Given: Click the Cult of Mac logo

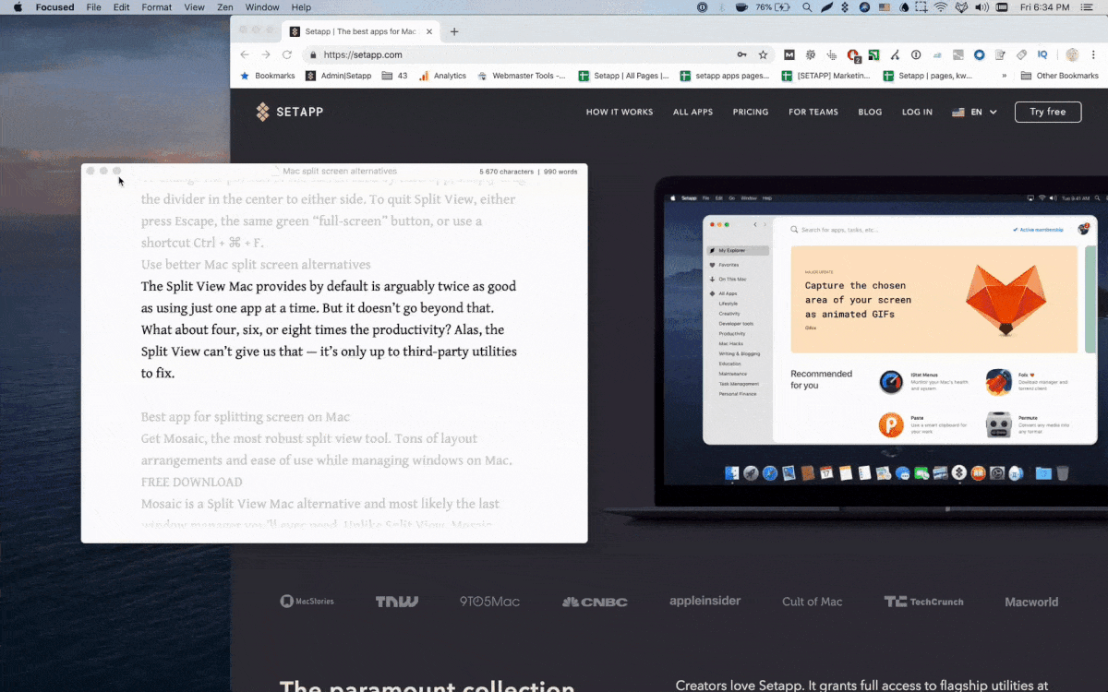Looking at the screenshot, I should pyautogui.click(x=813, y=602).
